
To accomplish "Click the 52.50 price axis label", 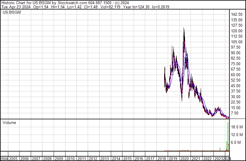I will [x=236, y=80].
